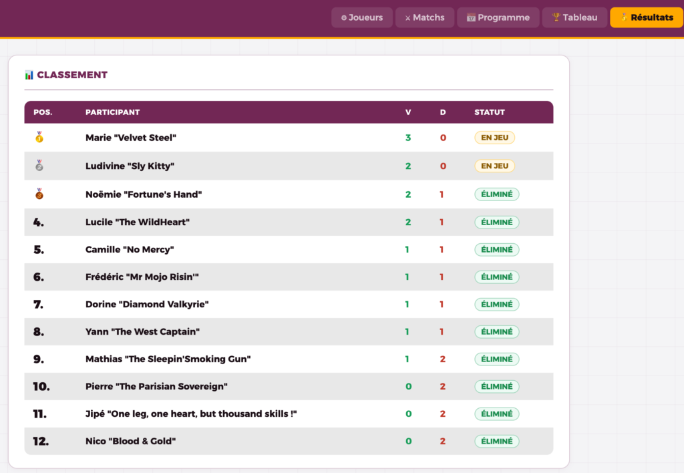
Task: Select the Résultats tab
Action: click(646, 17)
